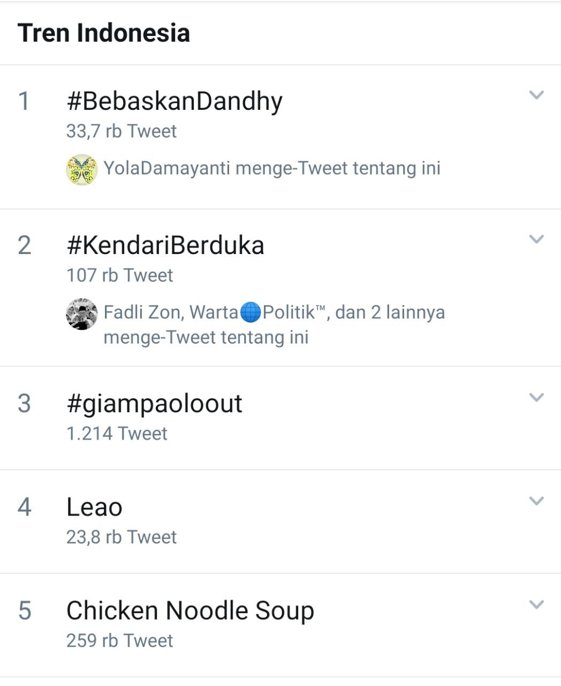Tap the globe emoji in Warta Politik name

click(250, 312)
